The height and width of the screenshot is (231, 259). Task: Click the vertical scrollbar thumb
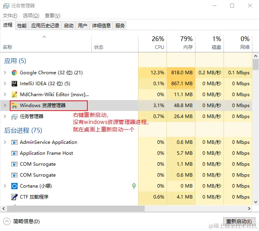point(255,64)
